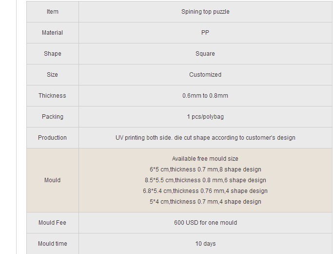The height and width of the screenshot is (254, 333).
Task: Click the '8.5*5.5 cm' mould size line
Action: 205,180
